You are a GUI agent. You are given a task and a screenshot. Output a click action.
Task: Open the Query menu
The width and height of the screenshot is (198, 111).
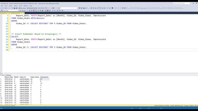(11, 6)
